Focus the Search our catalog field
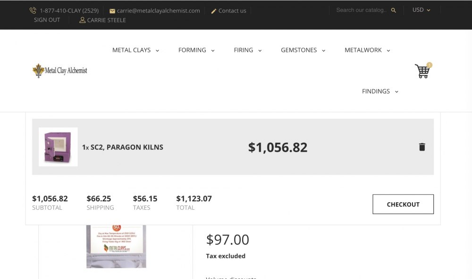 pos(361,10)
